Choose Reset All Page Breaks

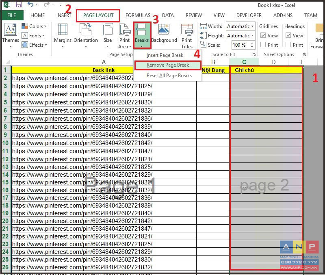pos(167,76)
